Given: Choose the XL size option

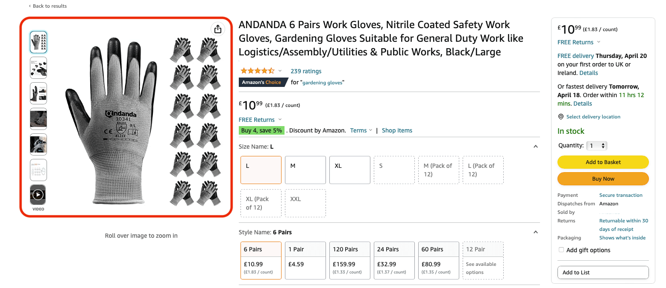Looking at the screenshot, I should [x=349, y=170].
